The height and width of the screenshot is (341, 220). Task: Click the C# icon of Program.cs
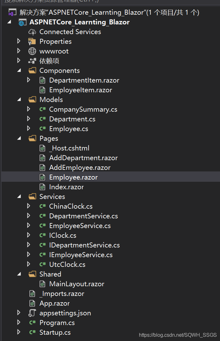click(x=33, y=323)
